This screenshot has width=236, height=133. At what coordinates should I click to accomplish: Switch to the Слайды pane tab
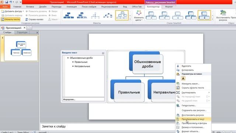[7, 33]
